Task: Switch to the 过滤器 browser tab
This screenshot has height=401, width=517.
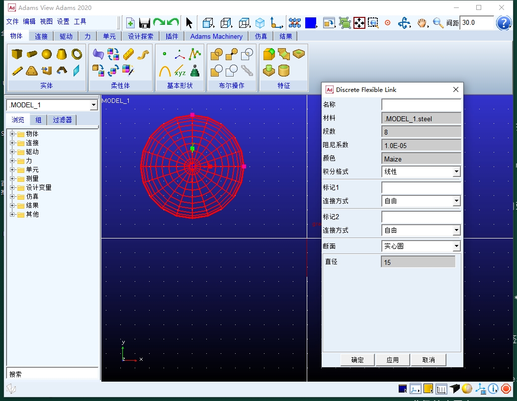Action: [62, 120]
